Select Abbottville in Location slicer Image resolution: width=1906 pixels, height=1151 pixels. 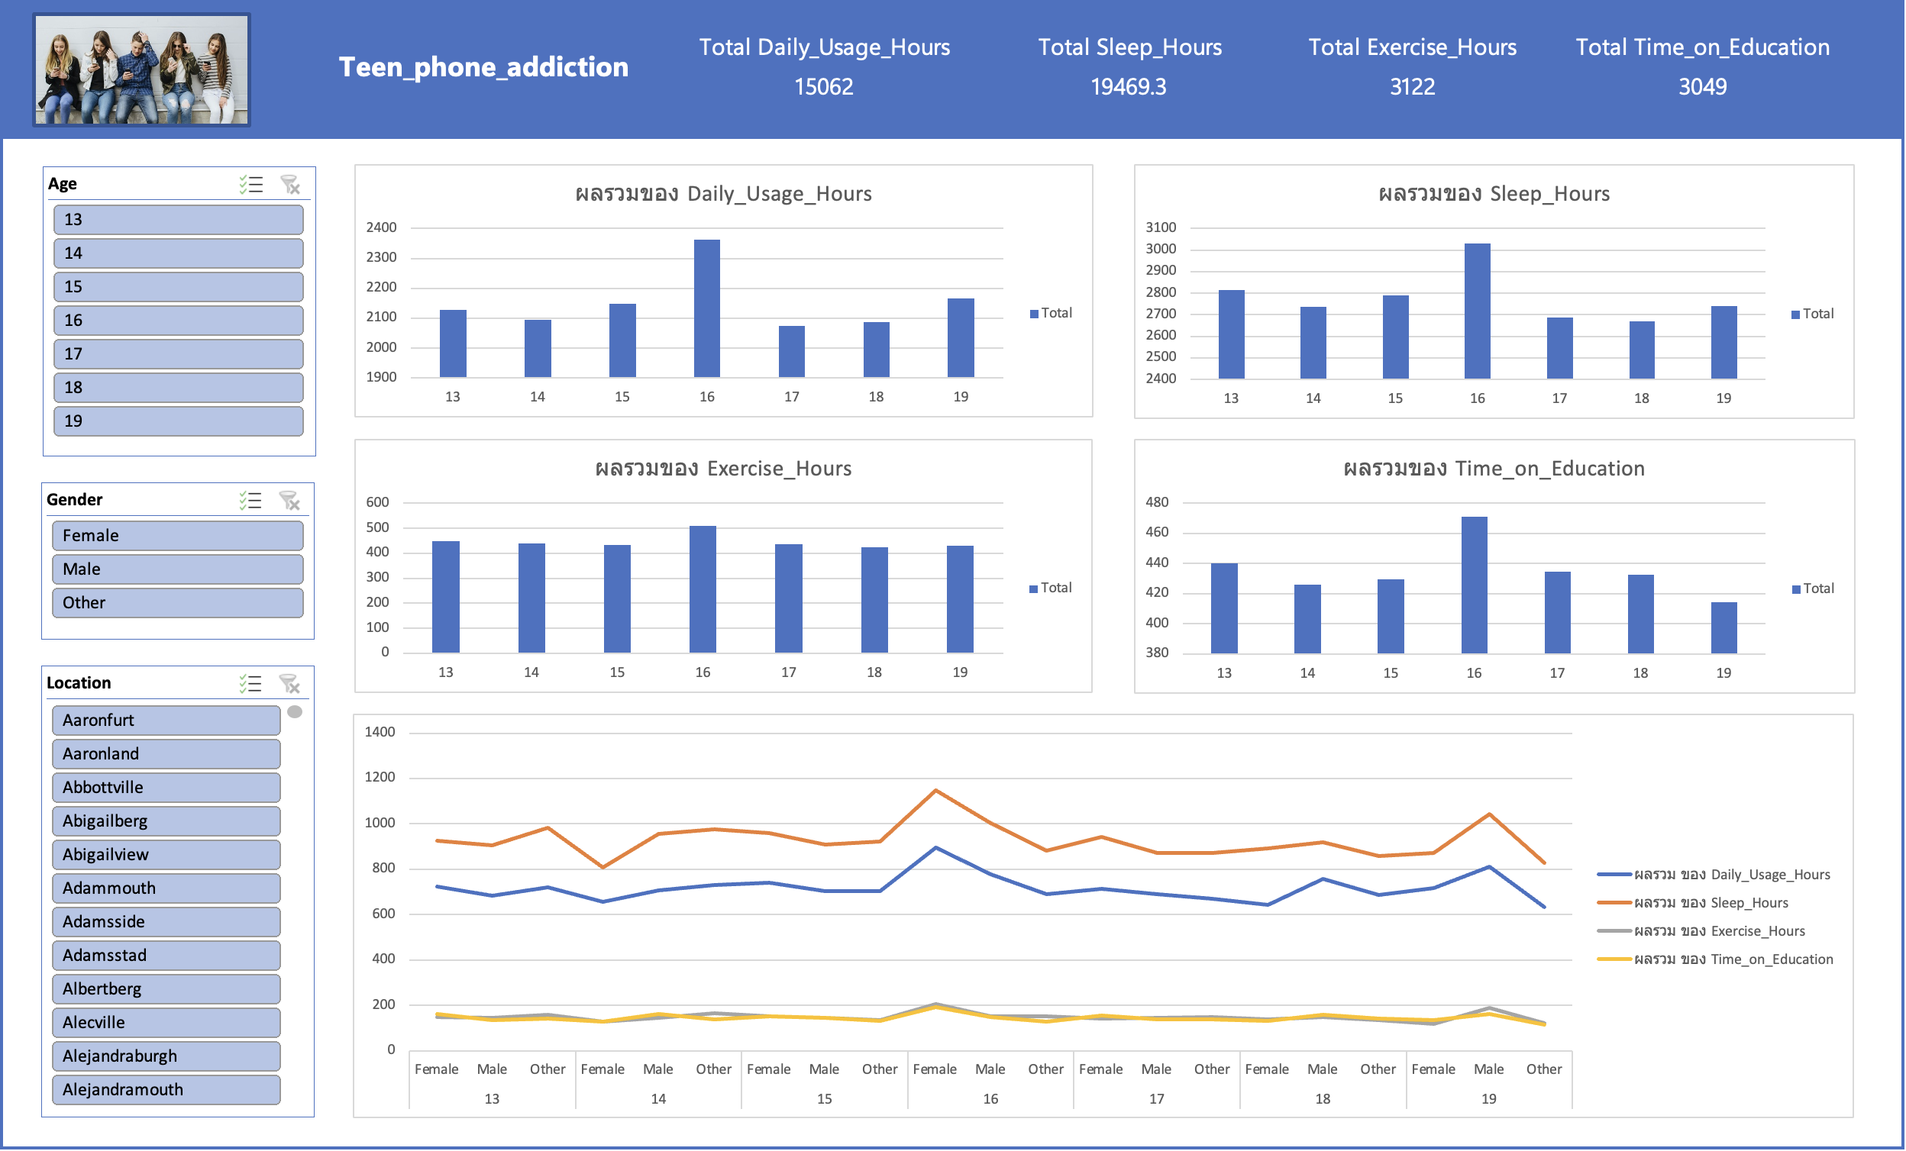166,788
